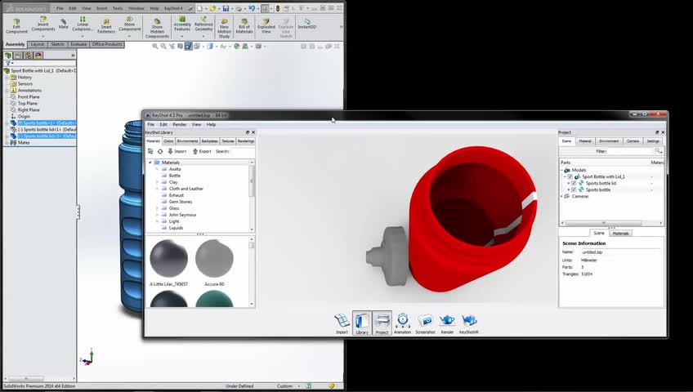693x392 pixels.
Task: Switch to Materials sub-tab below scene tree
Action: pyautogui.click(x=620, y=233)
